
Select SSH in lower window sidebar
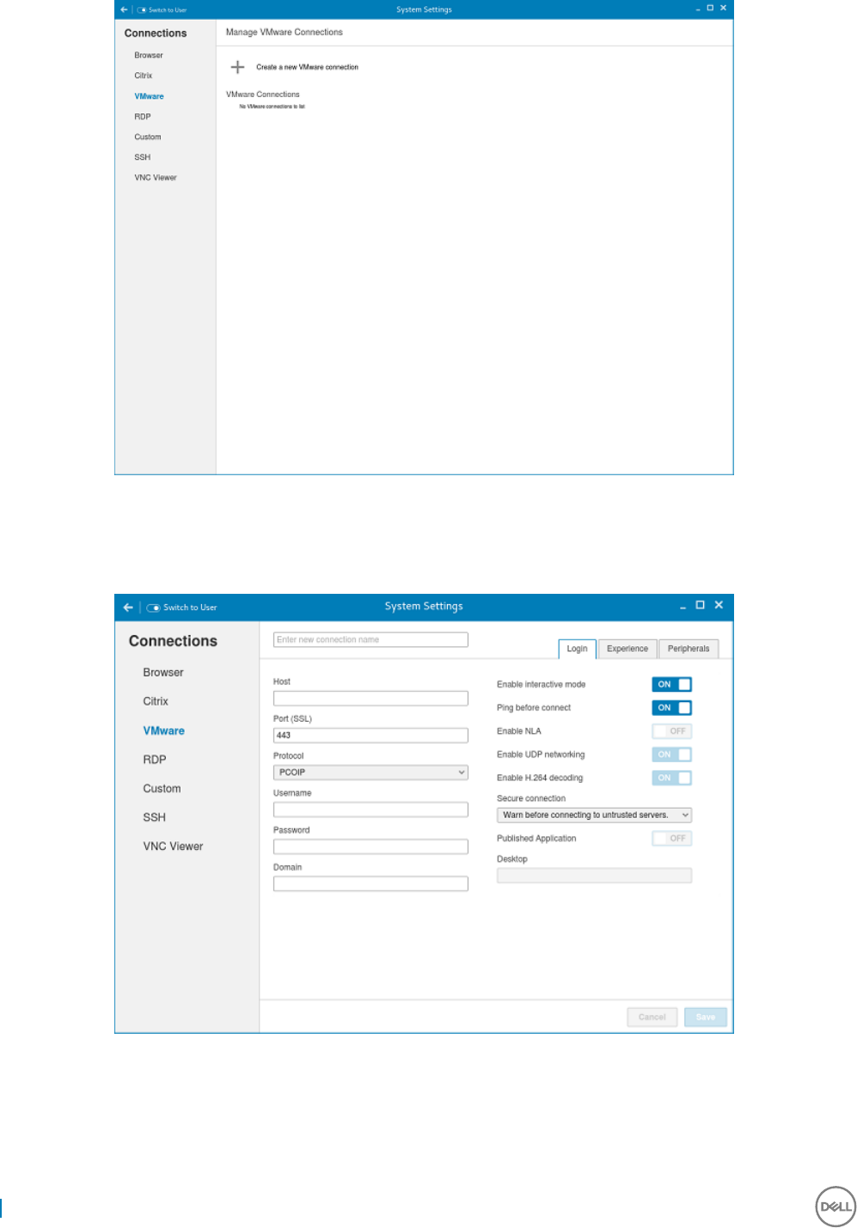point(154,818)
